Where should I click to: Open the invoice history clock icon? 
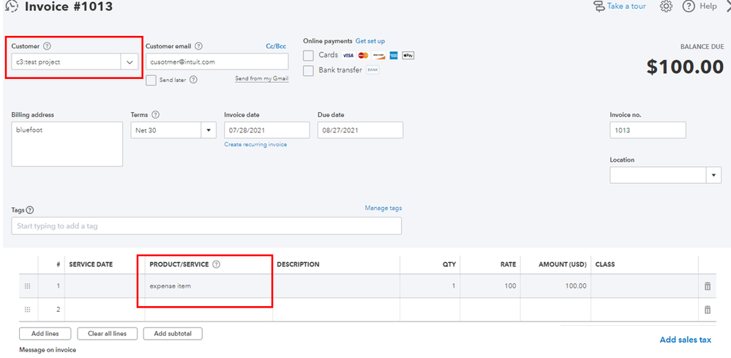click(x=11, y=6)
